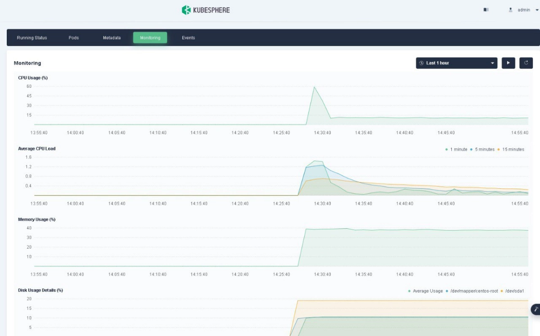Image resolution: width=540 pixels, height=336 pixels.
Task: Click the clock icon in the time range selector
Action: [422, 63]
